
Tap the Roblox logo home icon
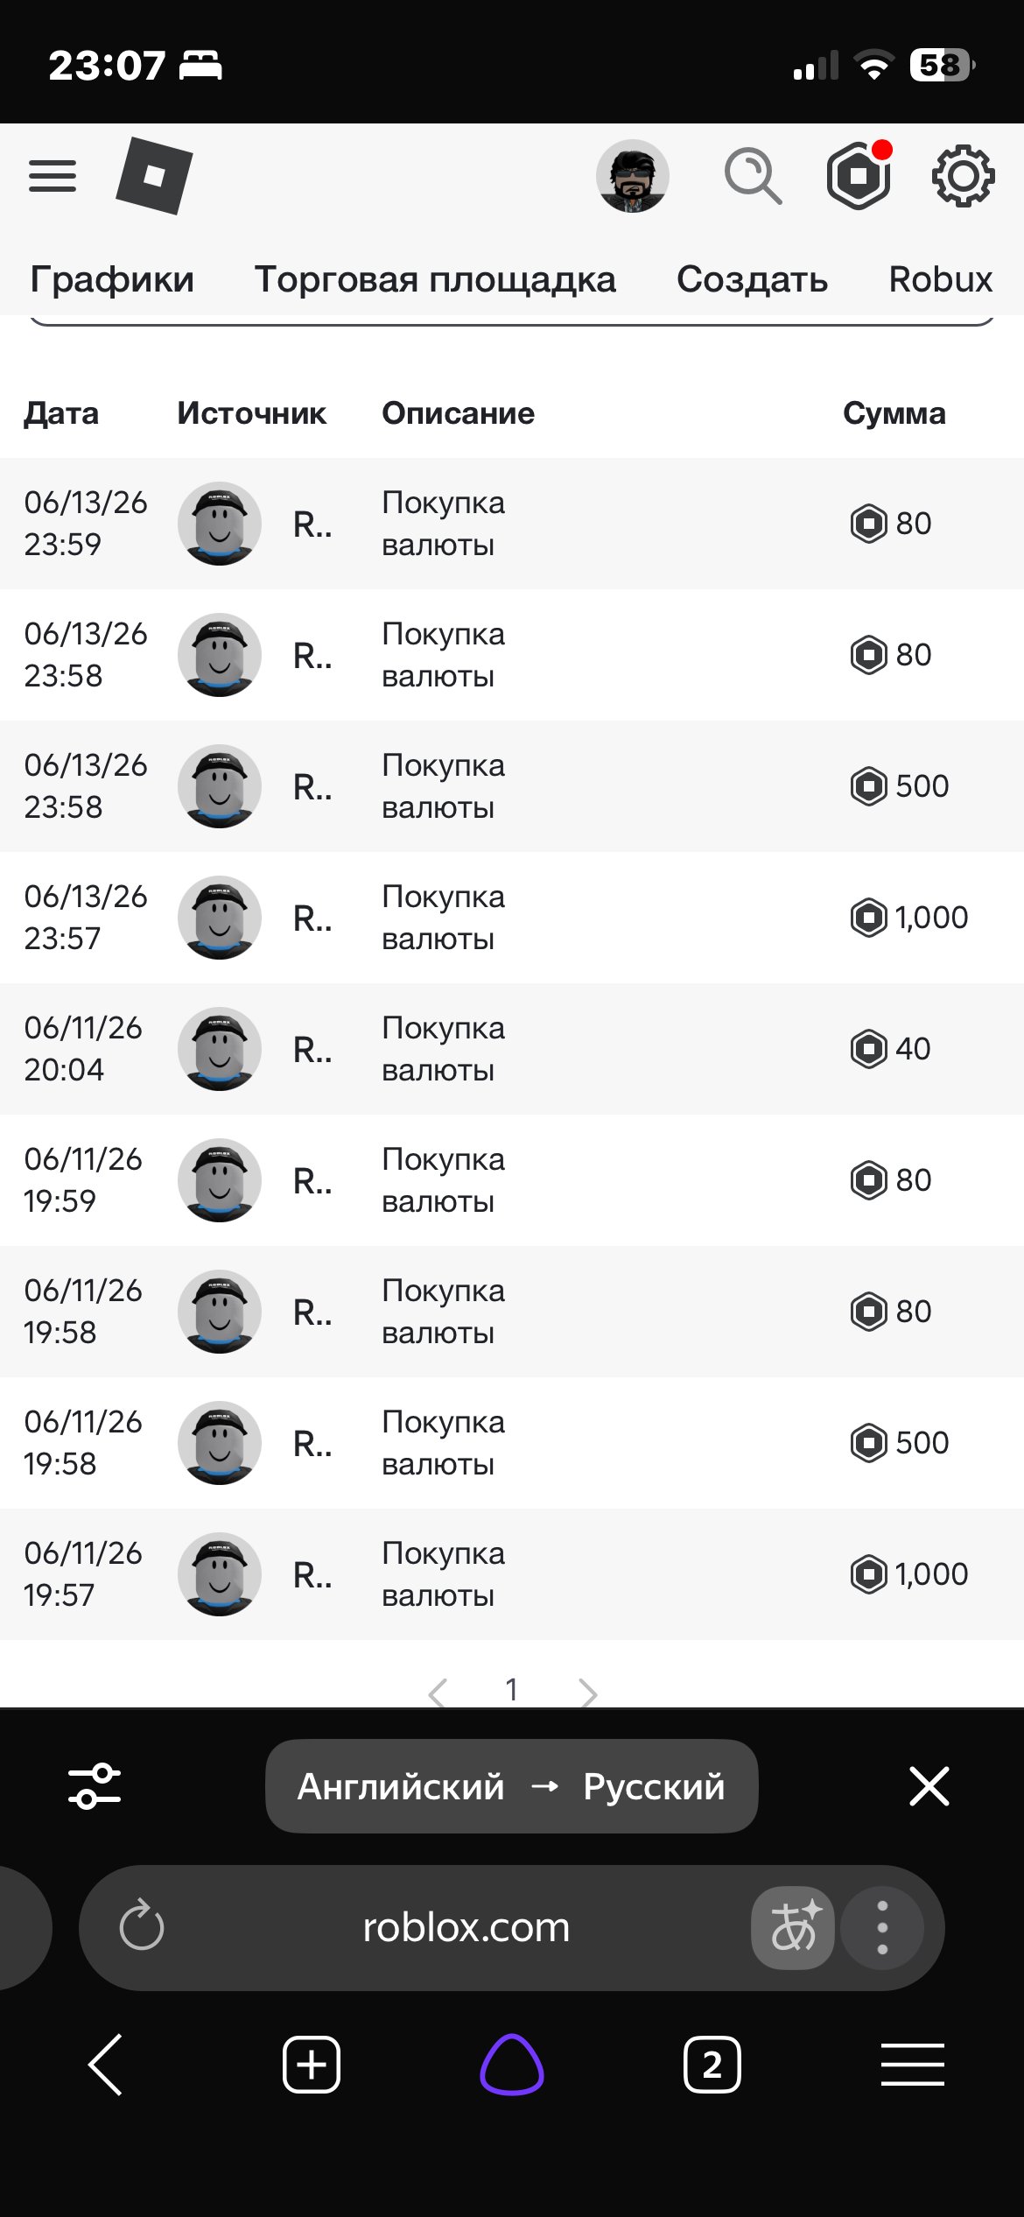coord(154,175)
